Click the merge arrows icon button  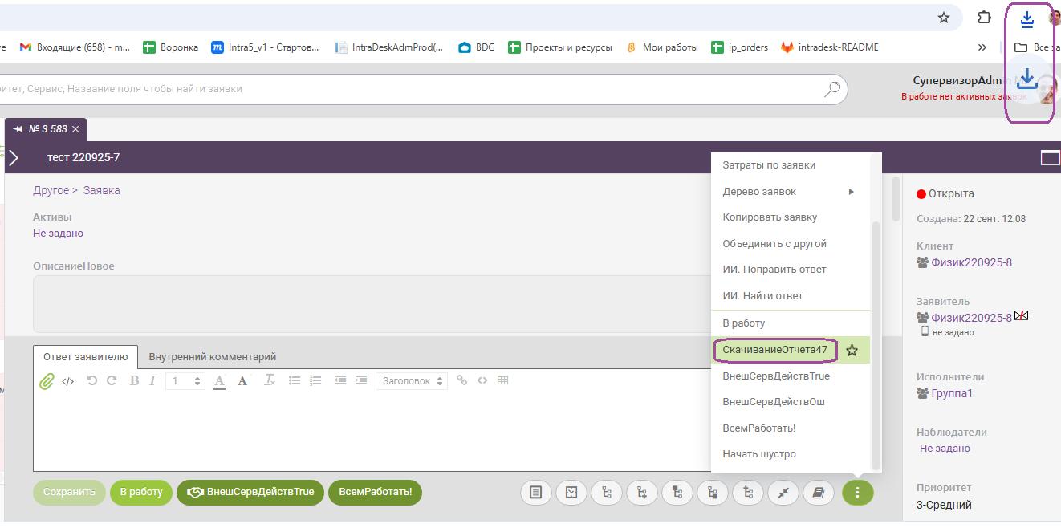(783, 493)
